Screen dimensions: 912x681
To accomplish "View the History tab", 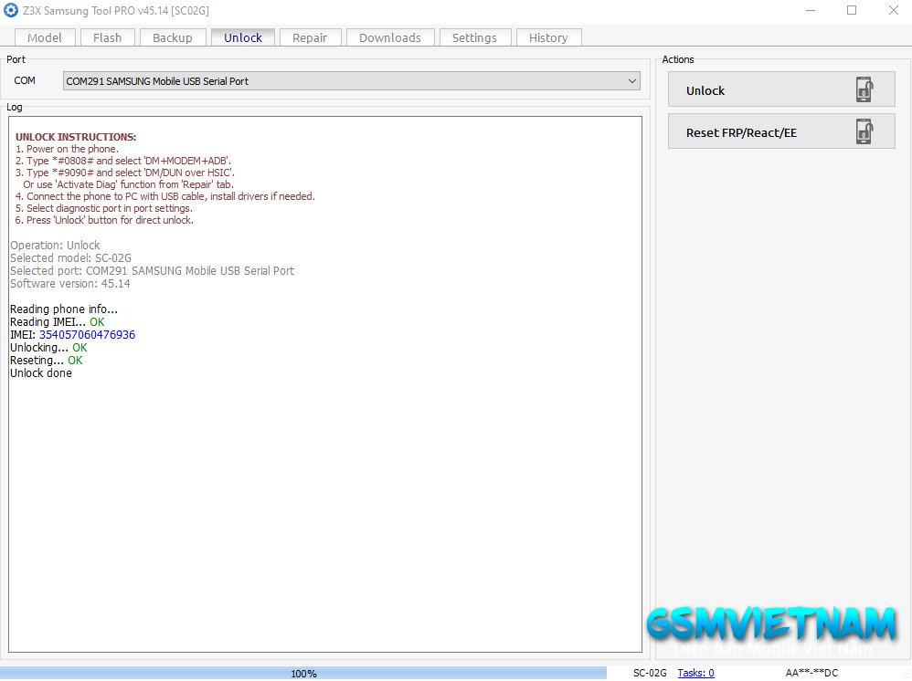I will tap(548, 37).
